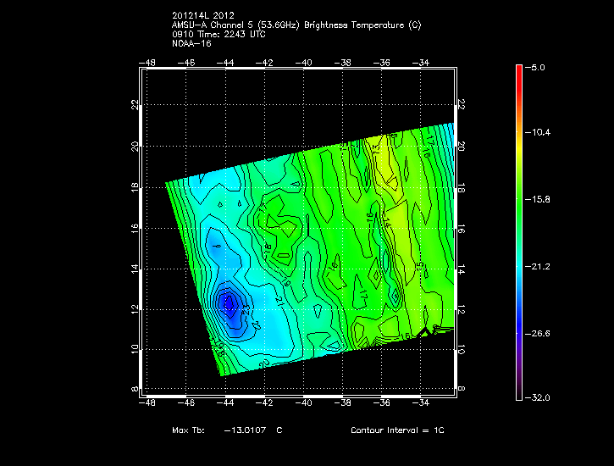Image resolution: width=614 pixels, height=466 pixels.
Task: Click the 'Contour Interval = 1C' text
Action: (x=396, y=430)
